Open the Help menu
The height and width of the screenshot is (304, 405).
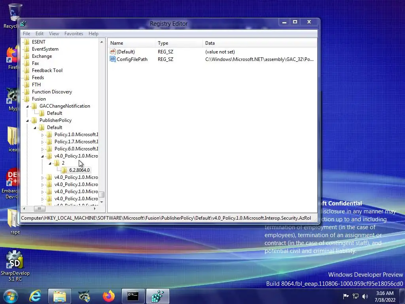point(93,34)
